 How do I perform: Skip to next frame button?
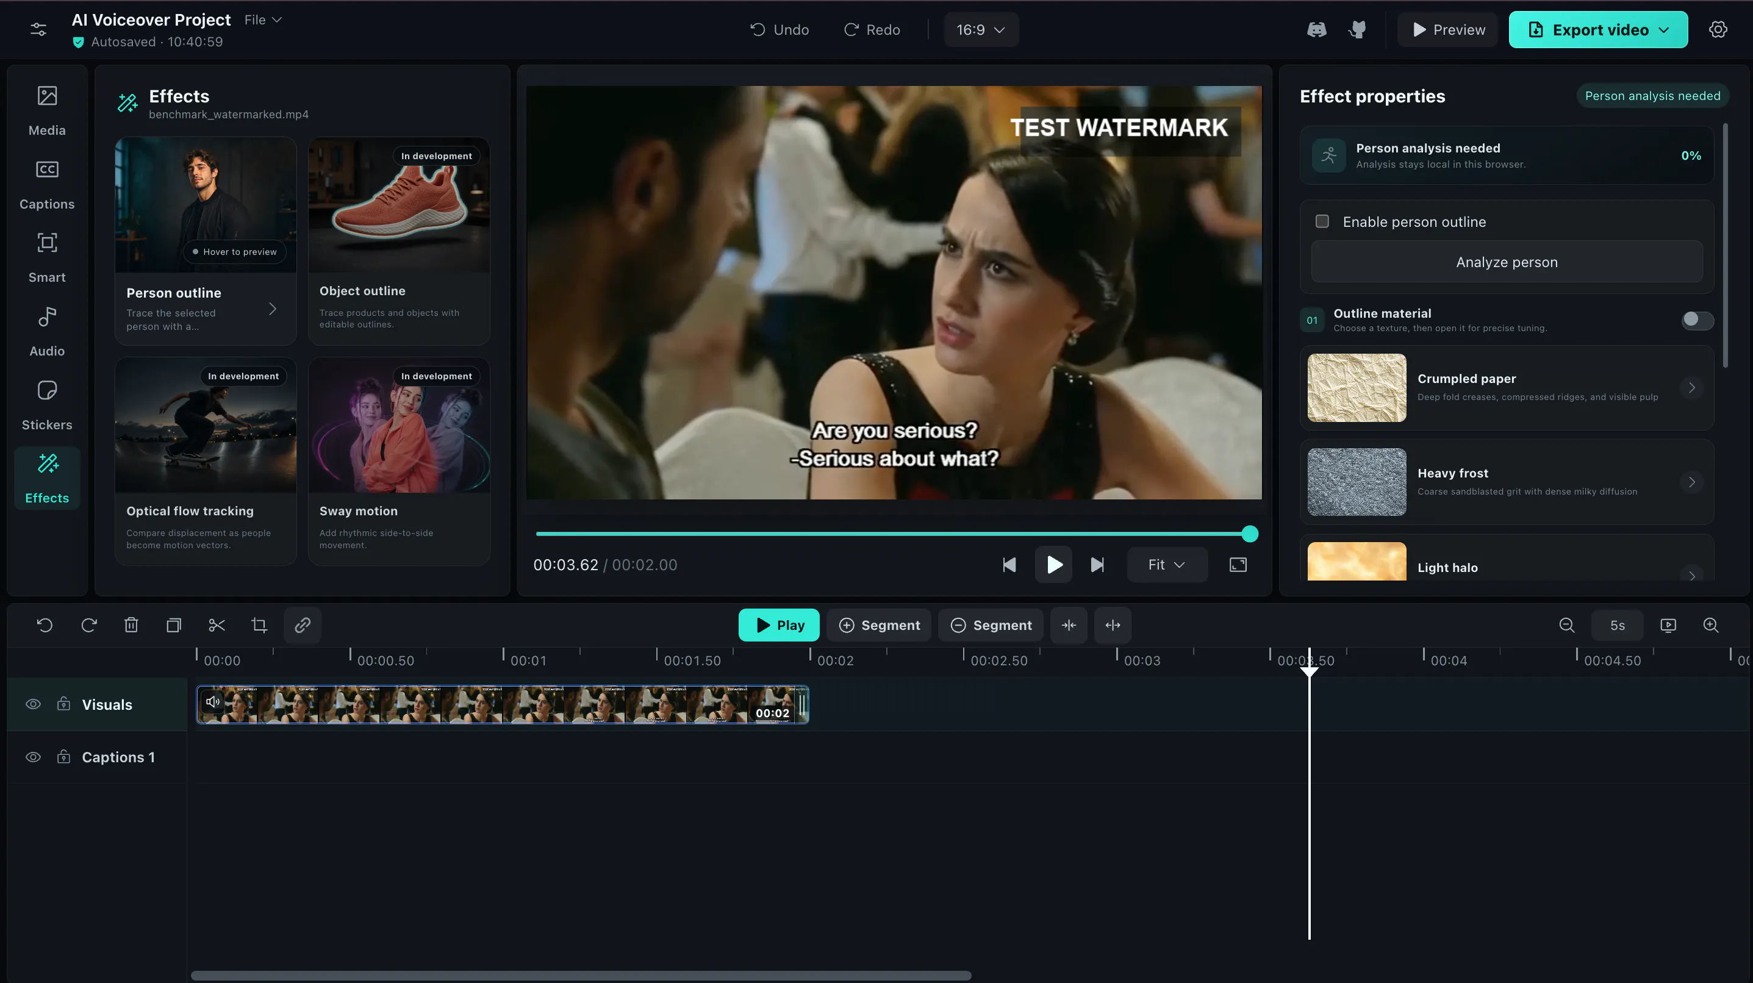click(1097, 565)
